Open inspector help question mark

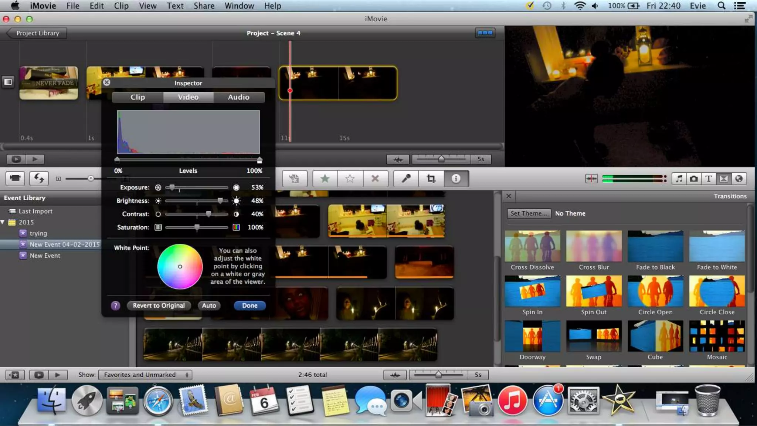(x=115, y=305)
